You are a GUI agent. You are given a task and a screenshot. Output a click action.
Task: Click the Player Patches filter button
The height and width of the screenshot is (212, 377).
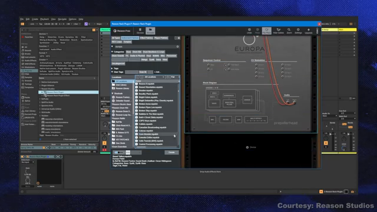[x=161, y=38]
